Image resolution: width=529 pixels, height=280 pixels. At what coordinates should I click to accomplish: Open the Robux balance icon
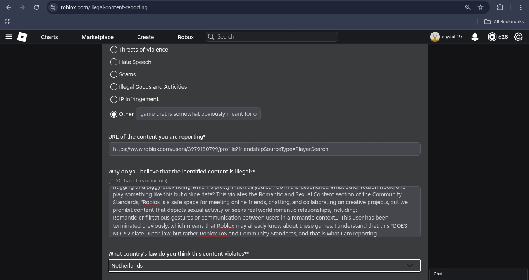(492, 37)
